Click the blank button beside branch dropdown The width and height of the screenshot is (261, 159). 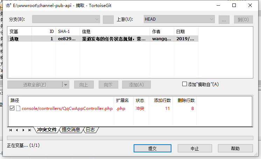(x=108, y=20)
